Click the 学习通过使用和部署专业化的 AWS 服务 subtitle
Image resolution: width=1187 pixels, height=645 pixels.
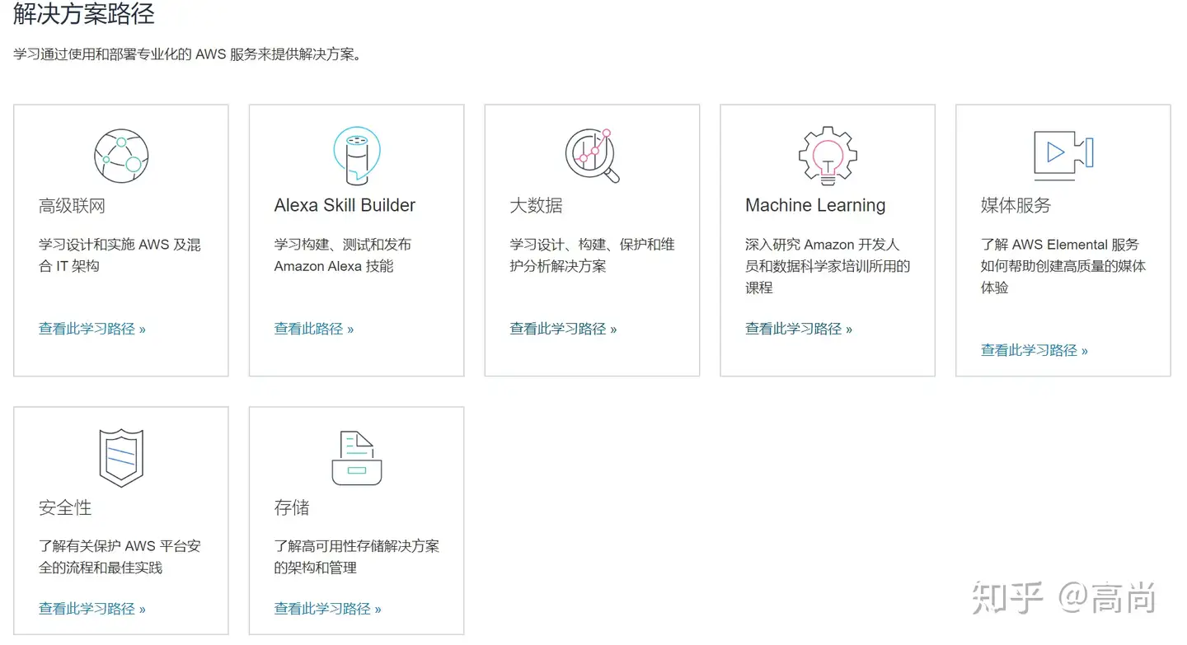point(188,55)
